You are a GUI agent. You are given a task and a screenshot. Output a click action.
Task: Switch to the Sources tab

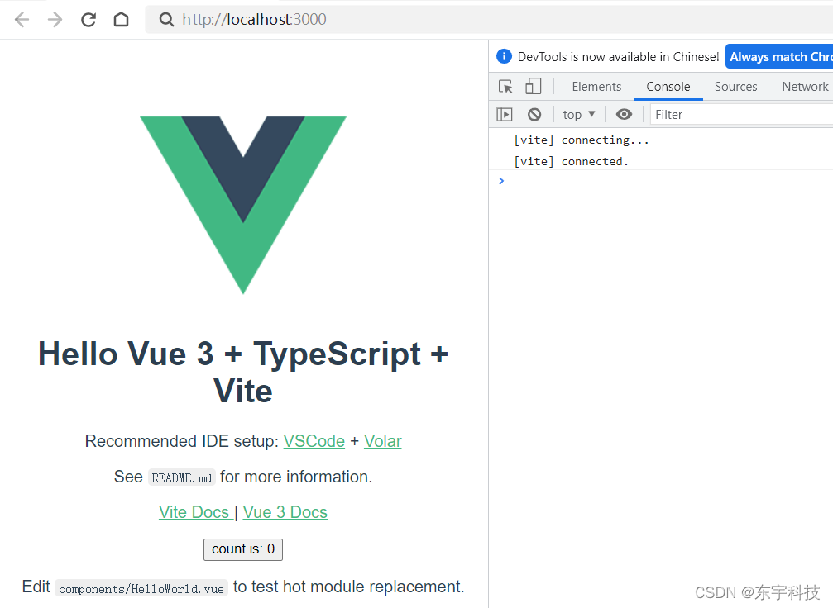735,87
